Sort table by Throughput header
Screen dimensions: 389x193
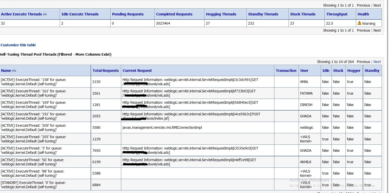[x=337, y=14]
